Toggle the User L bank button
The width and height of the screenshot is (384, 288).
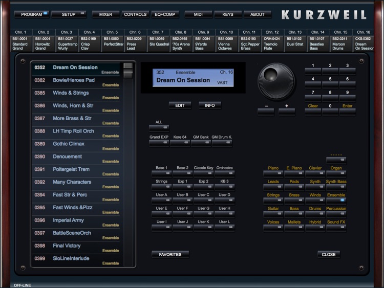pyautogui.click(x=225, y=228)
